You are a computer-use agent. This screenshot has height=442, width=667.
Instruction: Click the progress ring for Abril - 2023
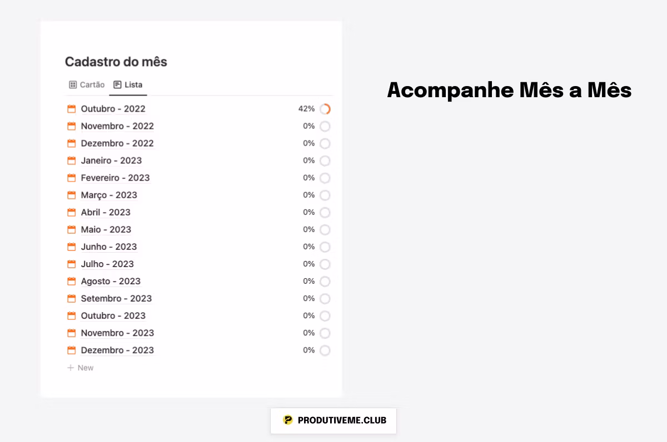(x=325, y=212)
